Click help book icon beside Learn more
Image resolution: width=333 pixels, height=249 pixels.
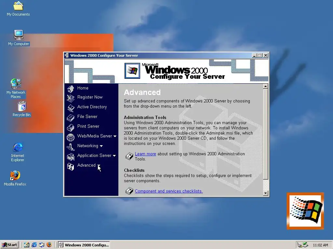point(129,156)
